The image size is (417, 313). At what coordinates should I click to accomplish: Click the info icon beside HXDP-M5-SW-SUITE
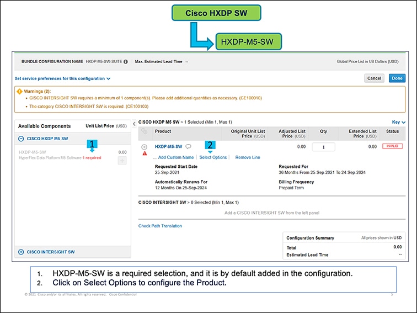126,61
